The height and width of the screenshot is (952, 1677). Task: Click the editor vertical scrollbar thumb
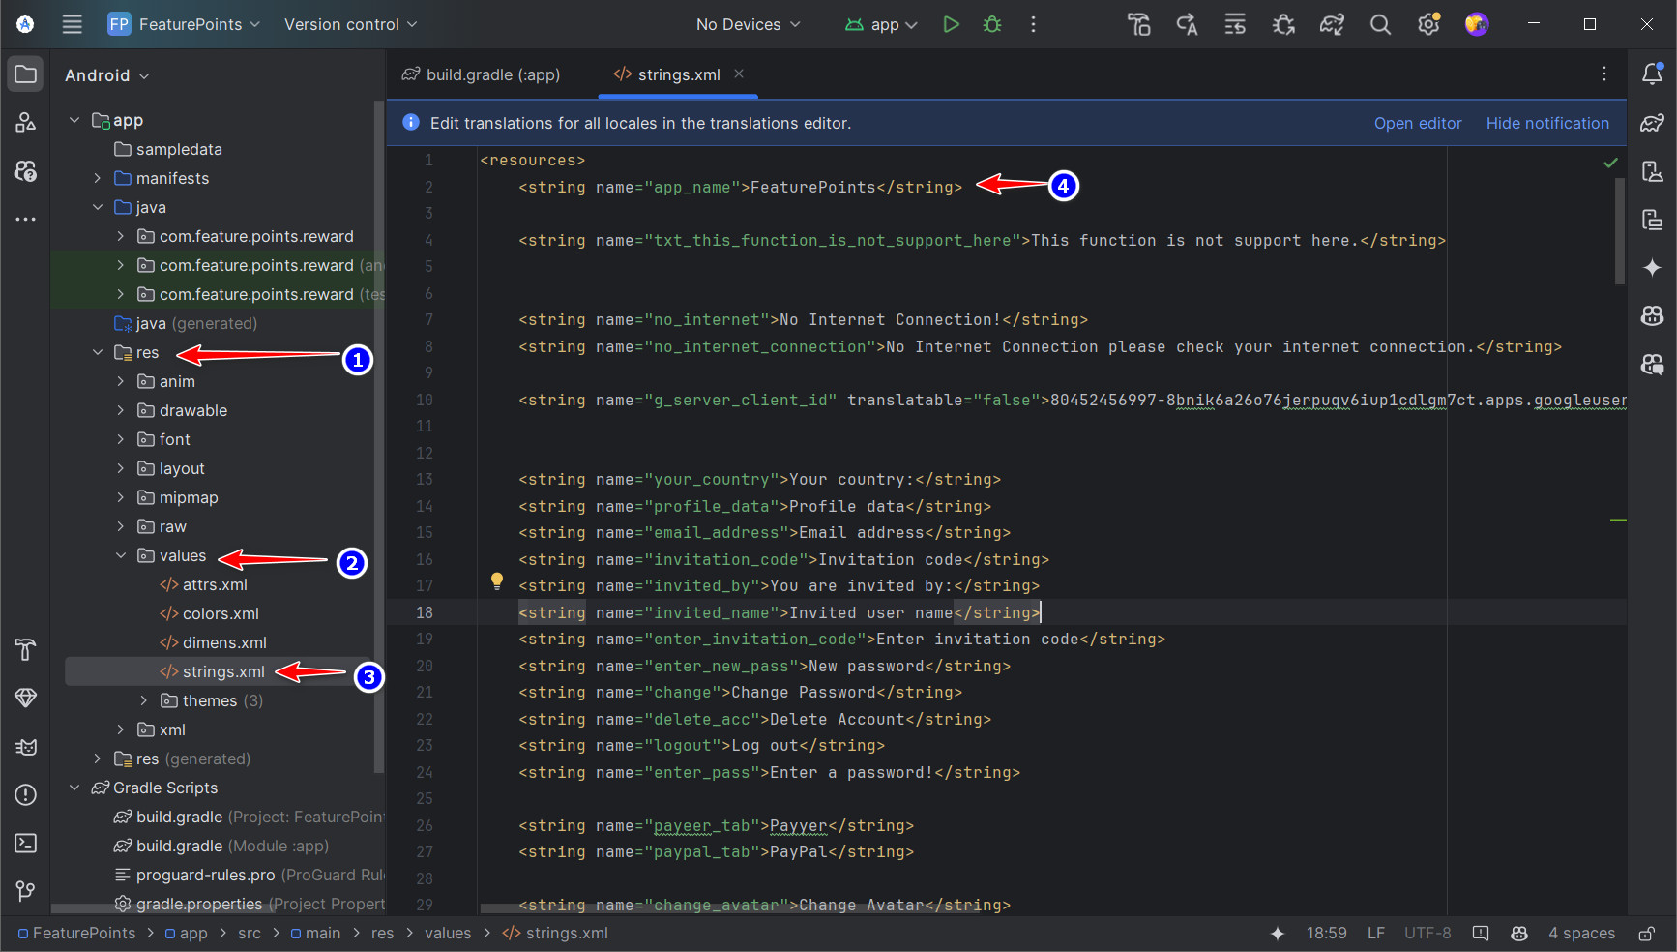1620,232
